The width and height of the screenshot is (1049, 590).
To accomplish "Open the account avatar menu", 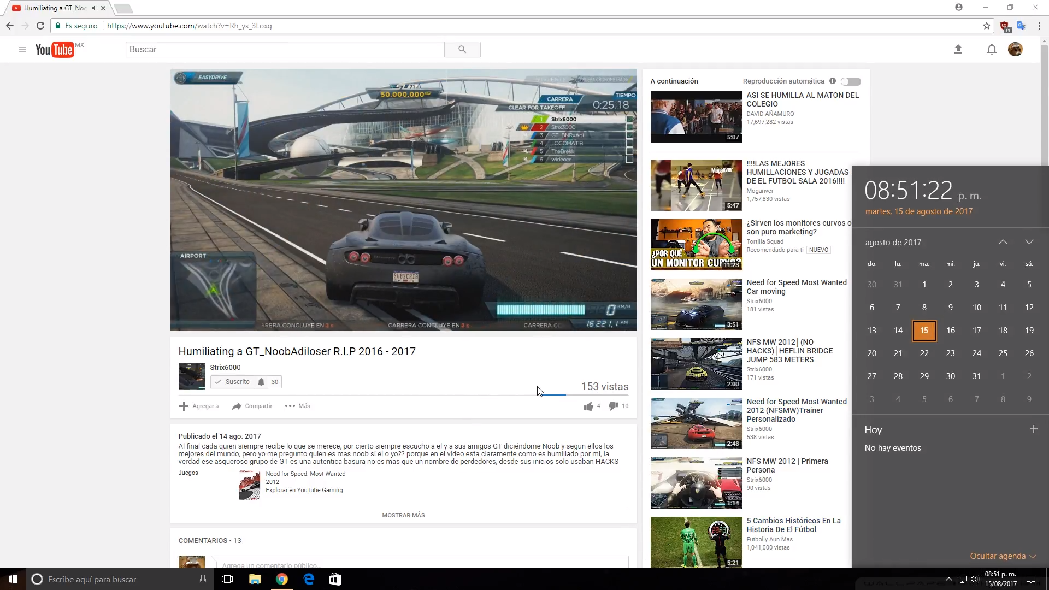I will 1015,50.
